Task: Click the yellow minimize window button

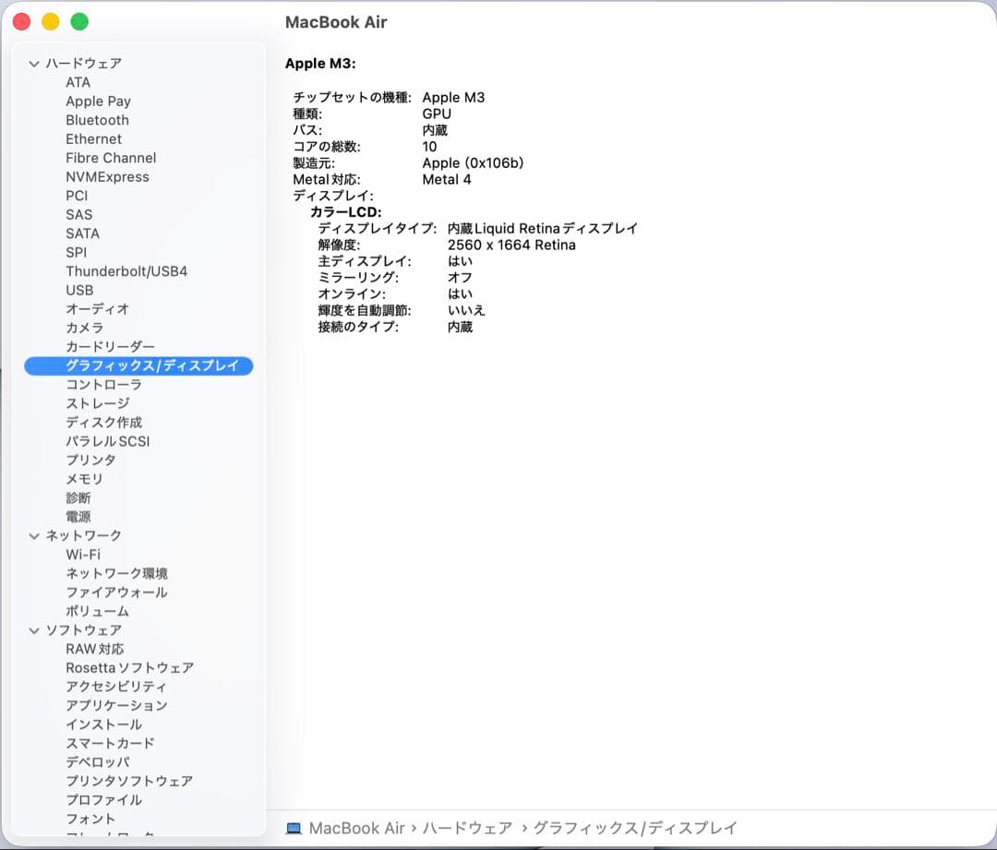Action: pyautogui.click(x=51, y=22)
